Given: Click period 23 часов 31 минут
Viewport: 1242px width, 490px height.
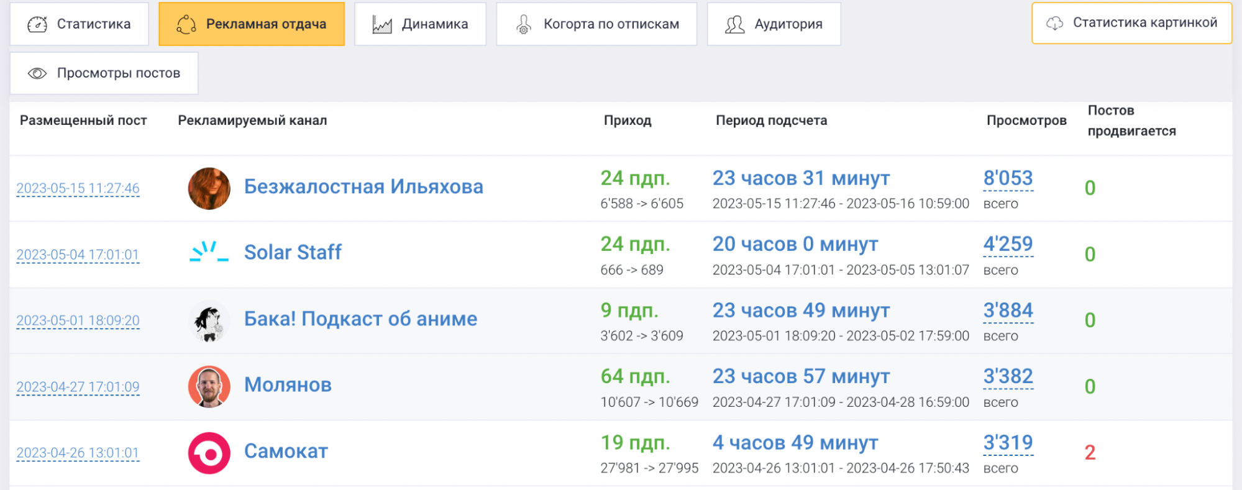Looking at the screenshot, I should pyautogui.click(x=801, y=178).
